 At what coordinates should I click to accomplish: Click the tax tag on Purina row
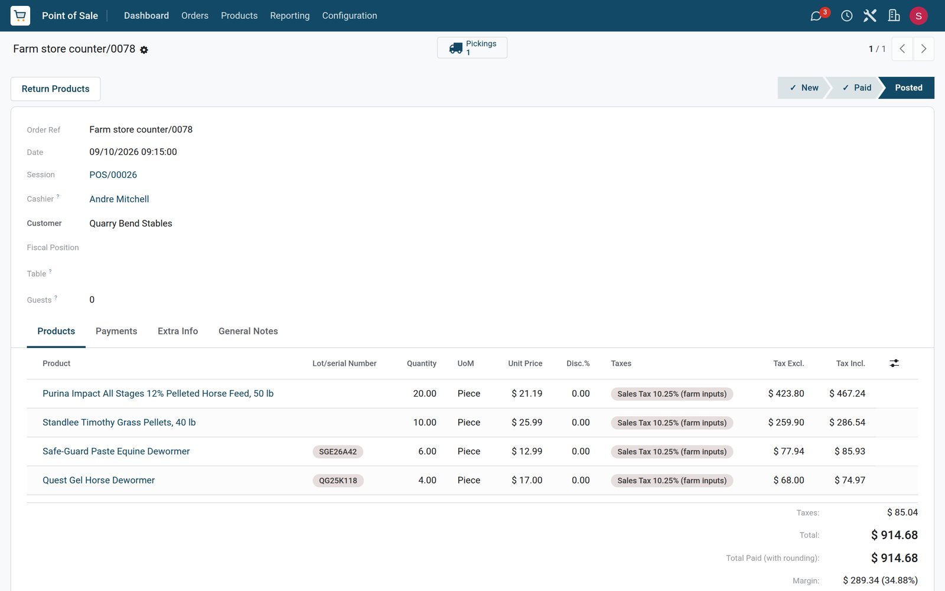(672, 394)
